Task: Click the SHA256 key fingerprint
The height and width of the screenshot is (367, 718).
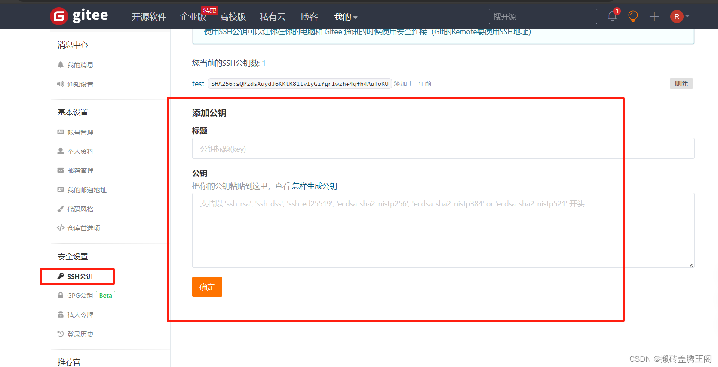Action: pyautogui.click(x=300, y=84)
